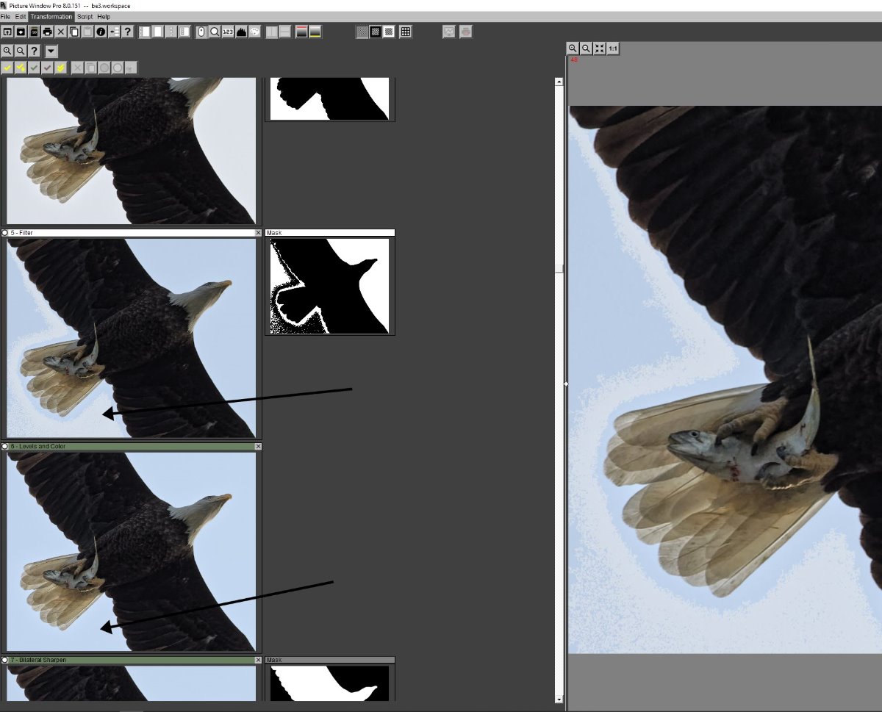Select the Filter mask thumbnail
Viewport: 882px width, 712px height.
(x=329, y=286)
